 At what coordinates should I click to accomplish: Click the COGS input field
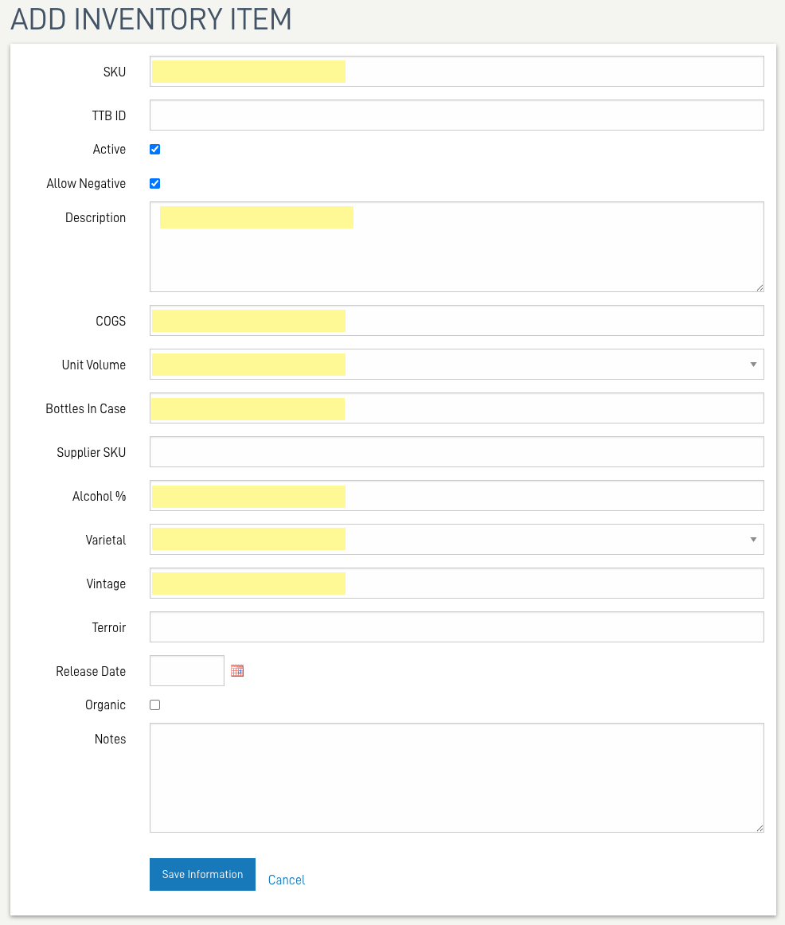[456, 321]
